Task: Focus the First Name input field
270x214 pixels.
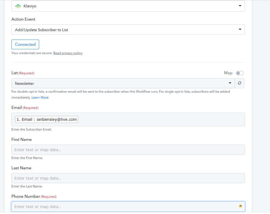Action: coord(128,150)
